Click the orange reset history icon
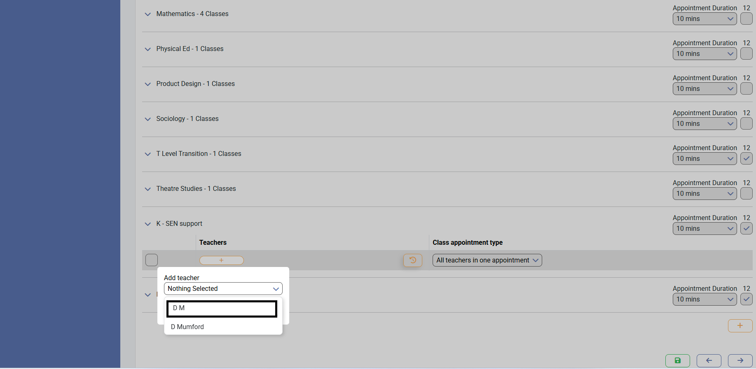 [x=412, y=260]
